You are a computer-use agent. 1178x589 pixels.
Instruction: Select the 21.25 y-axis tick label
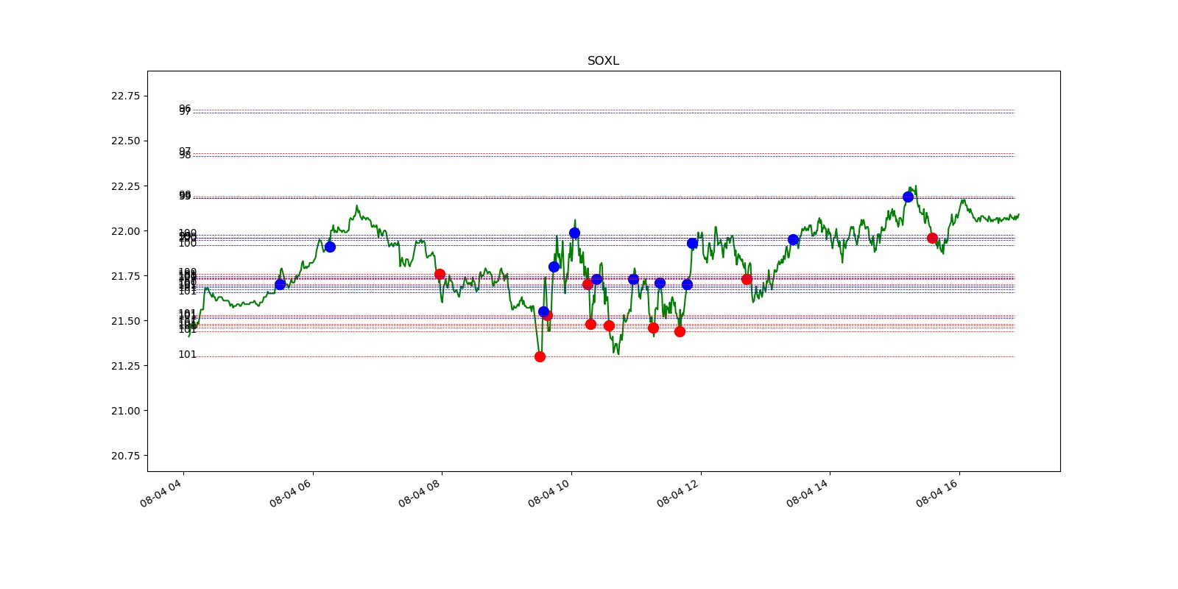tap(125, 366)
